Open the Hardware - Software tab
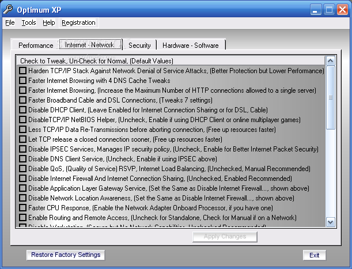The width and height of the screenshot is (352, 269). click(x=190, y=46)
